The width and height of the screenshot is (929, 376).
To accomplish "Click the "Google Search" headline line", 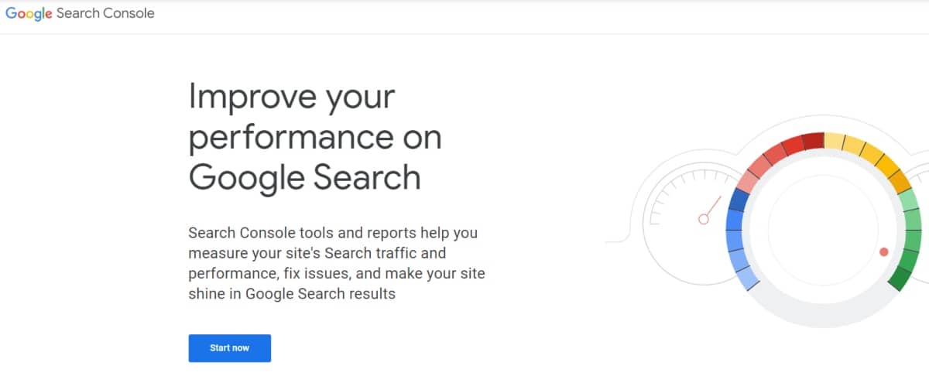I will 304,176.
